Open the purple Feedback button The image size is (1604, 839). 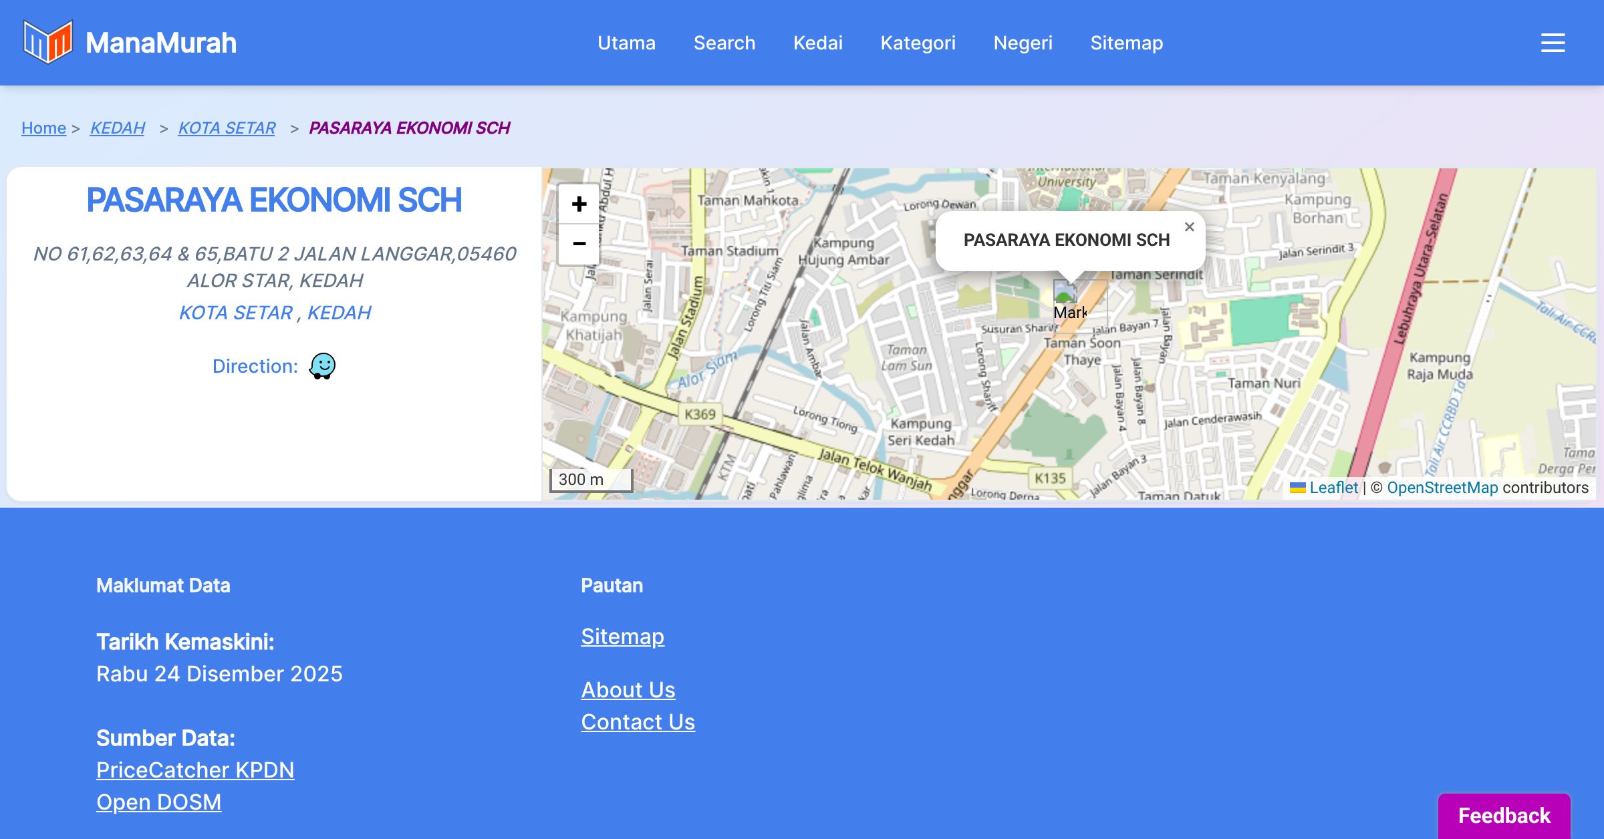pos(1504,815)
